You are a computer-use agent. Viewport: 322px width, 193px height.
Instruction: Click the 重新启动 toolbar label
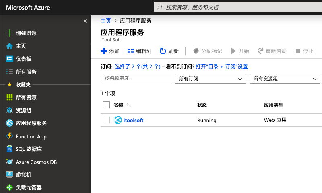point(276,51)
